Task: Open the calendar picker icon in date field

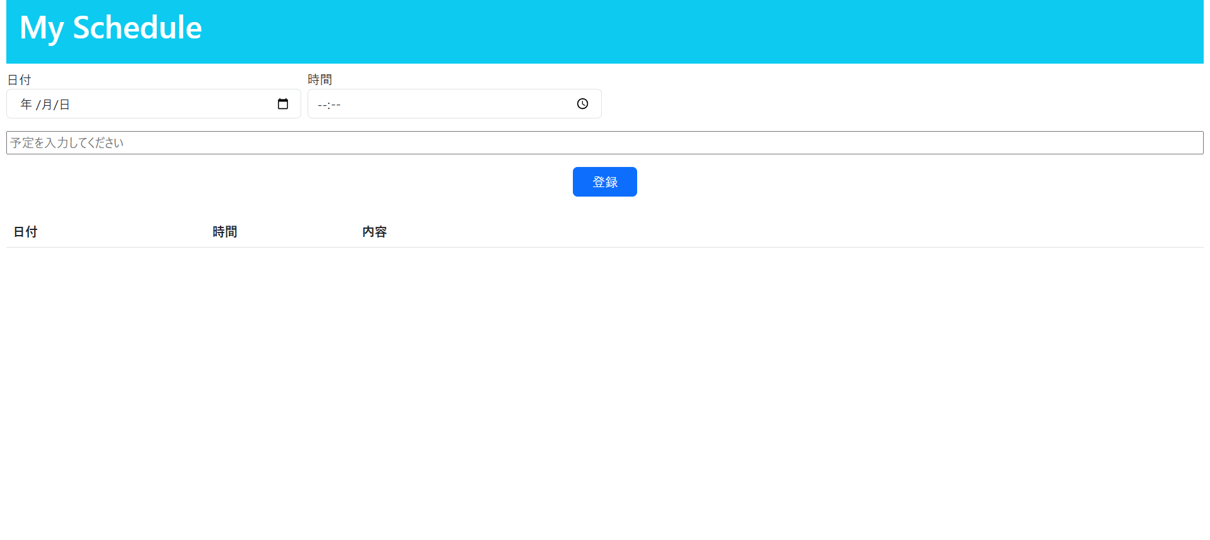Action: 283,104
